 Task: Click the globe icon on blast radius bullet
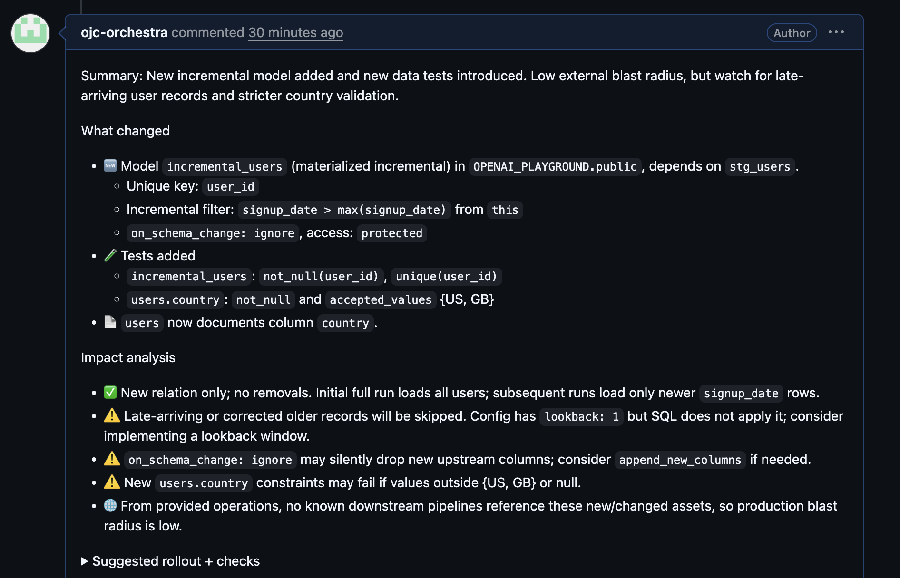[x=111, y=505]
